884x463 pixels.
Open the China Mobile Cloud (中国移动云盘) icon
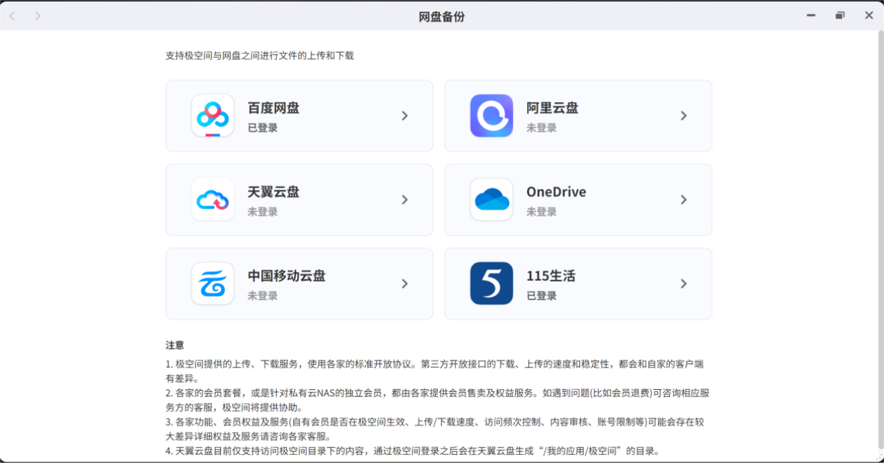[213, 283]
